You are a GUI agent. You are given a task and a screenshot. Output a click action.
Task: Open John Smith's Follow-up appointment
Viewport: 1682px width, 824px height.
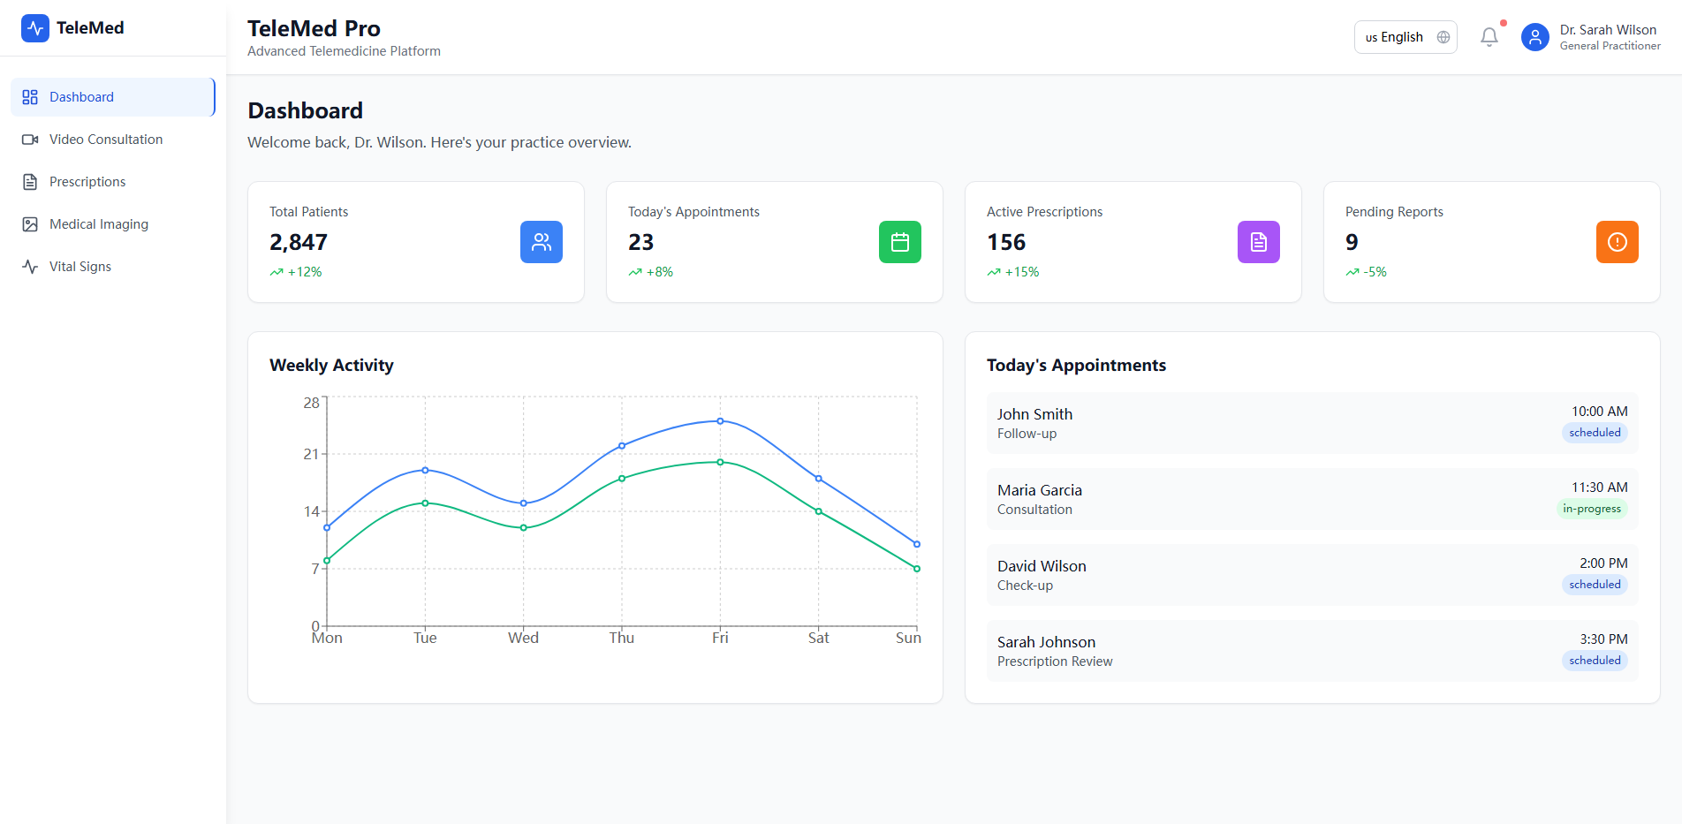coord(1312,423)
